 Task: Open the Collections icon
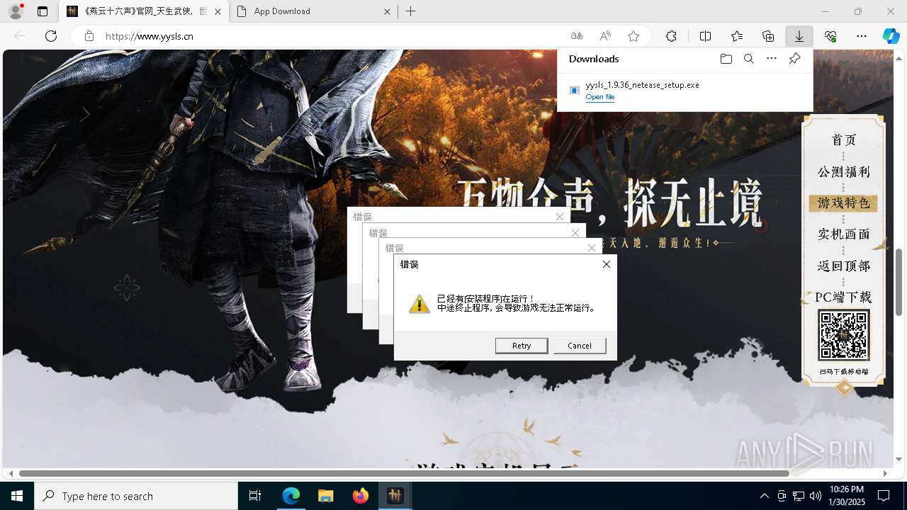click(768, 36)
